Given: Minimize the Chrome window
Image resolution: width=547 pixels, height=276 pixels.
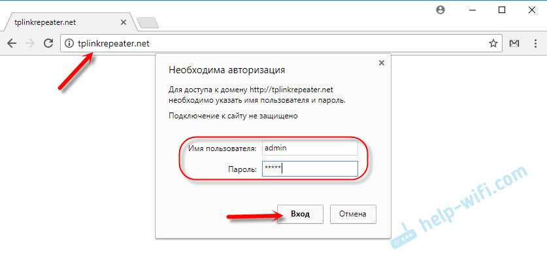Looking at the screenshot, I should (x=472, y=10).
